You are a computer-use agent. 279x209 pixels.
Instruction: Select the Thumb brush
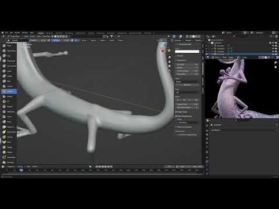click(x=9, y=137)
